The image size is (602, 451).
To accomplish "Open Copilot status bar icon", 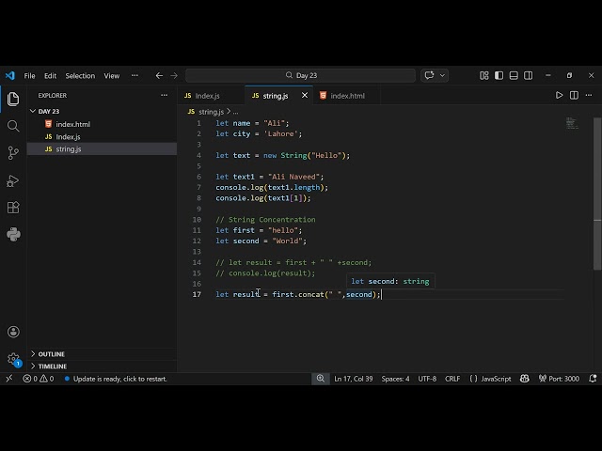I will pyautogui.click(x=525, y=379).
